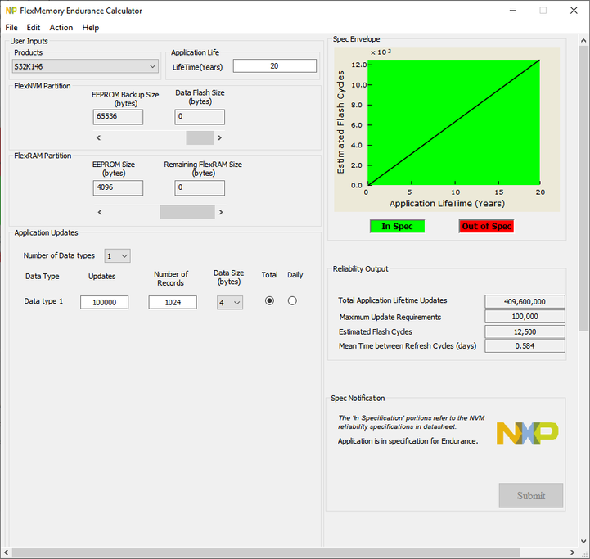Click FlexRAM Partition slider left arrow

click(x=100, y=212)
